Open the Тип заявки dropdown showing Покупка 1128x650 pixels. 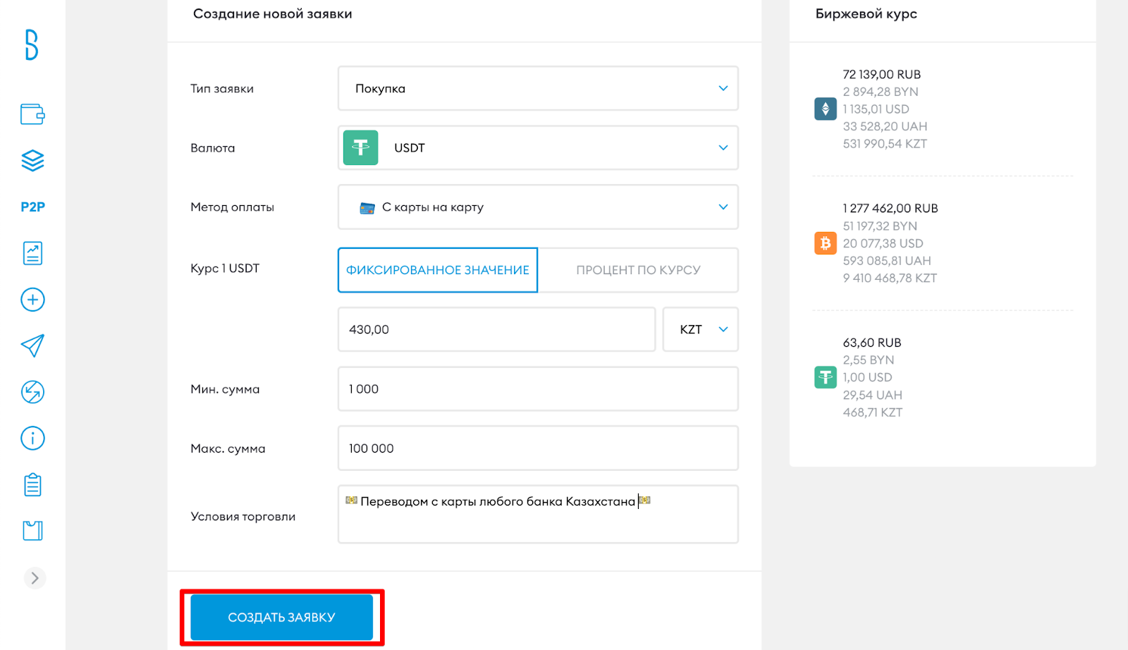point(537,89)
